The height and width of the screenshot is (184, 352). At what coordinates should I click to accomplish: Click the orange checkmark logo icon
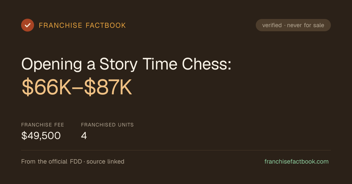click(x=28, y=25)
